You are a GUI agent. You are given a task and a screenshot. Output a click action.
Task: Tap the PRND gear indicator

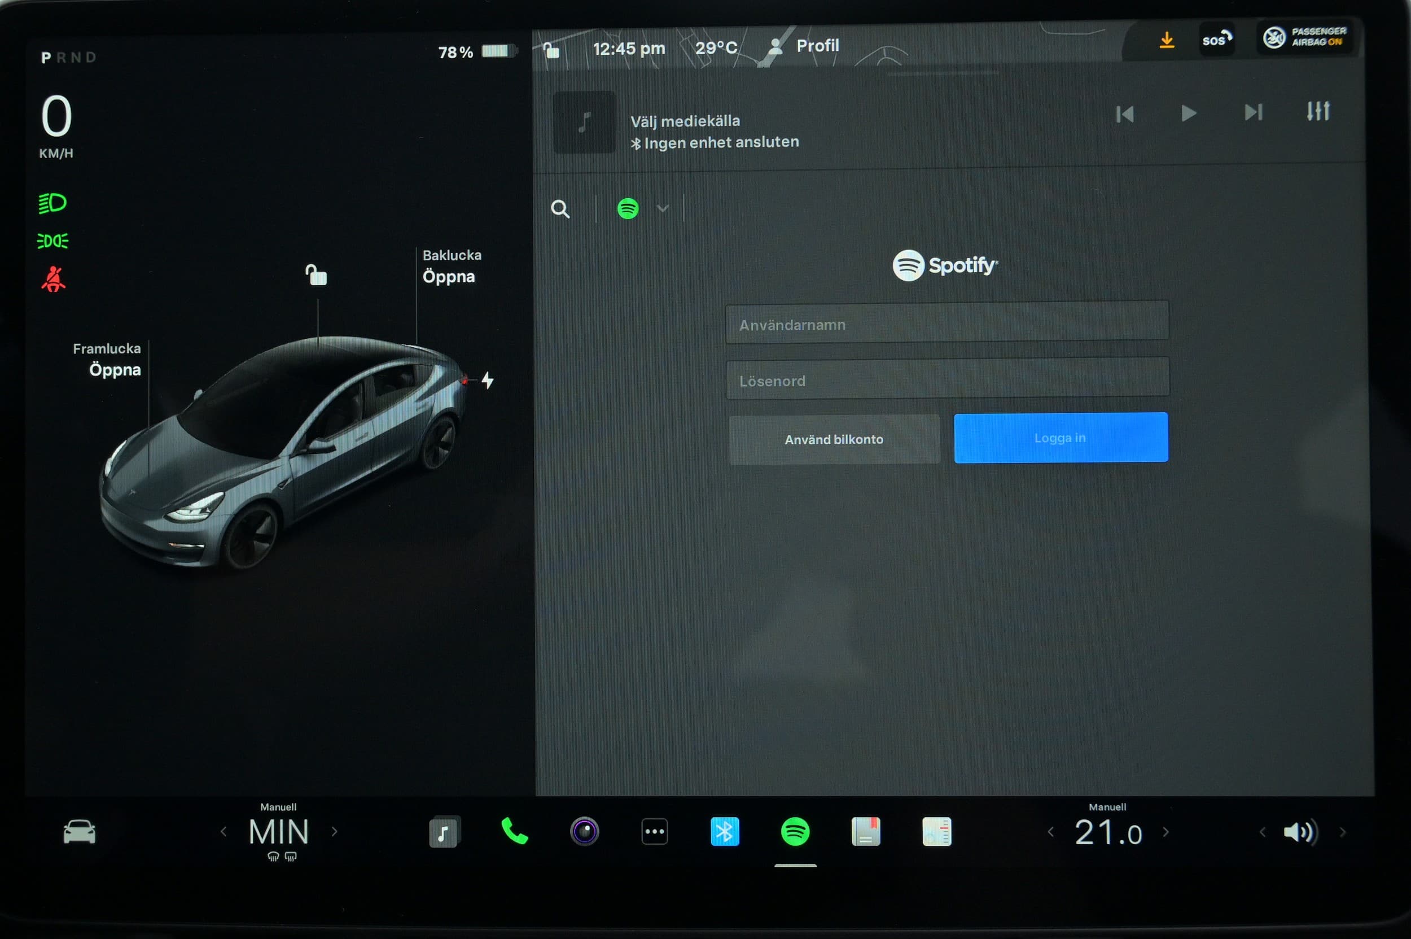pos(68,58)
